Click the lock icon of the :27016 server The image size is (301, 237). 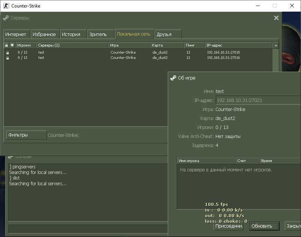8,58
